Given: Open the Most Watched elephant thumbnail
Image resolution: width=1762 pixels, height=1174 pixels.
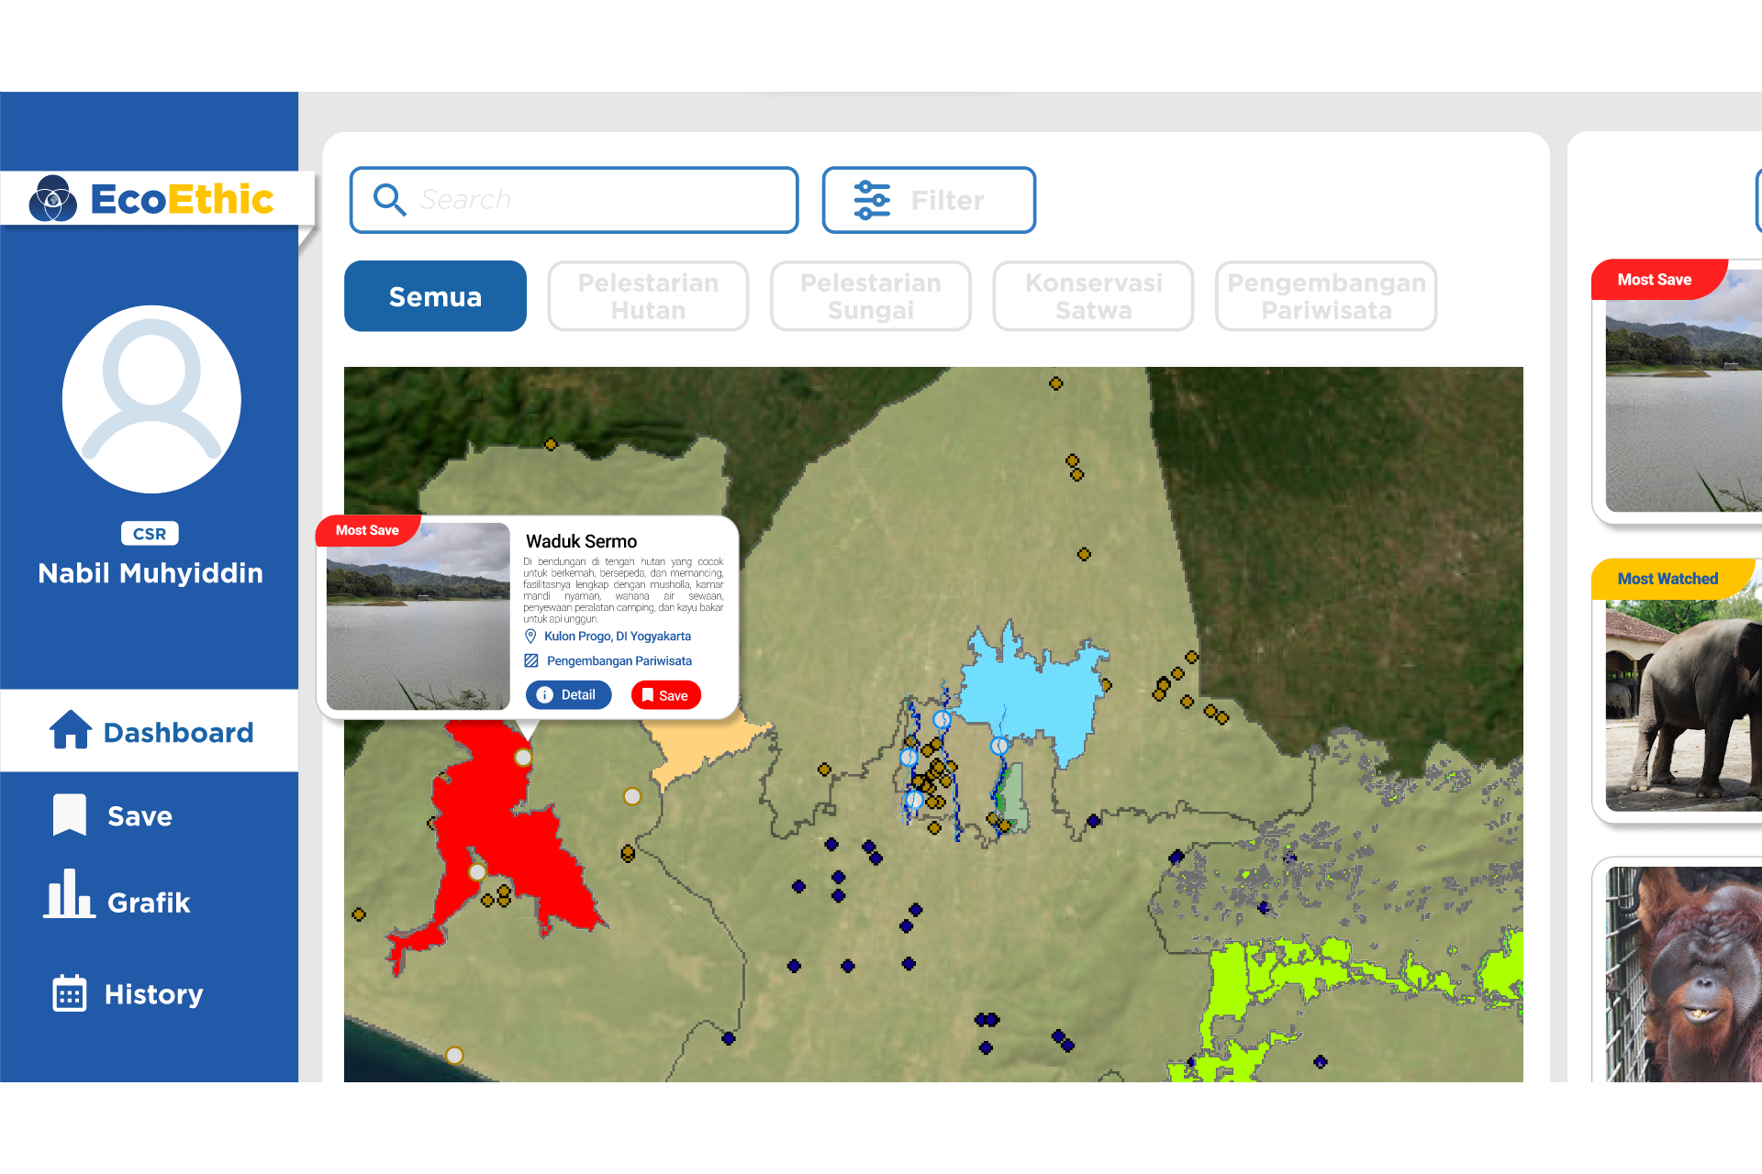Looking at the screenshot, I should (1683, 706).
